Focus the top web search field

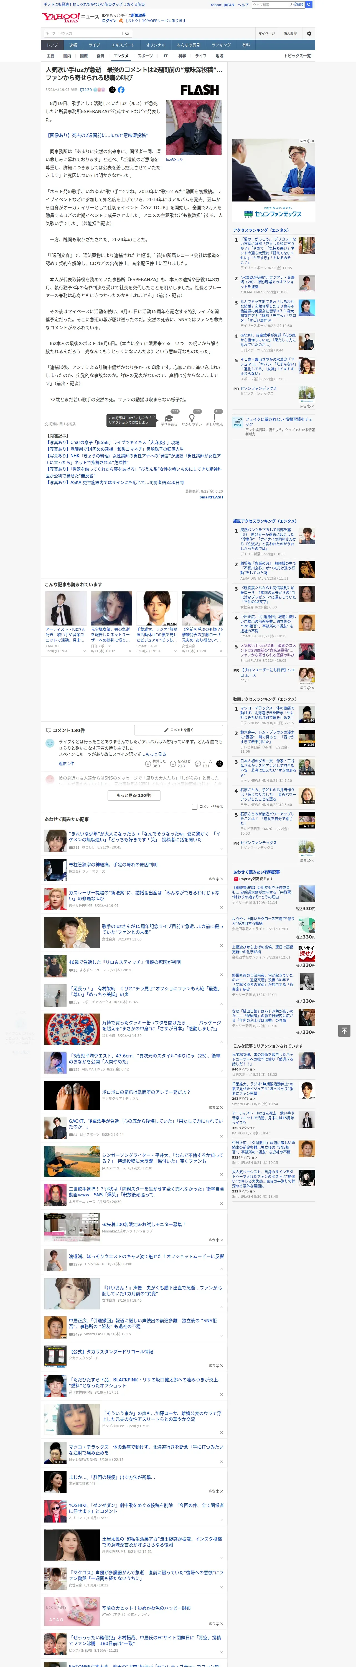tap(269, 4)
